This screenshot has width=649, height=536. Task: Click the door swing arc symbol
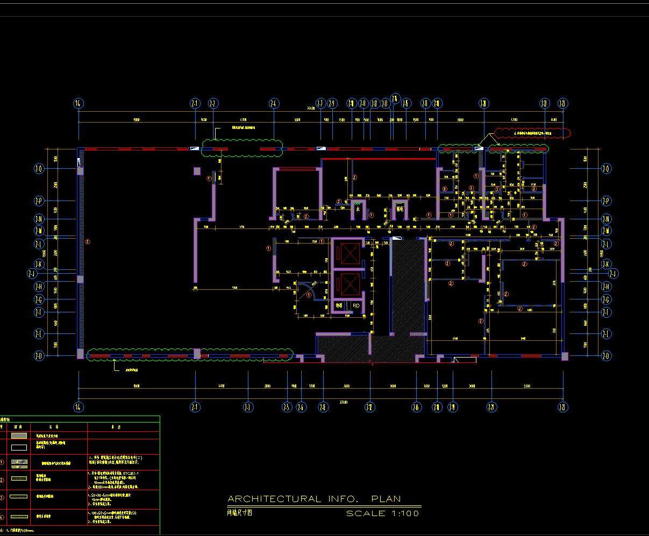click(308, 288)
